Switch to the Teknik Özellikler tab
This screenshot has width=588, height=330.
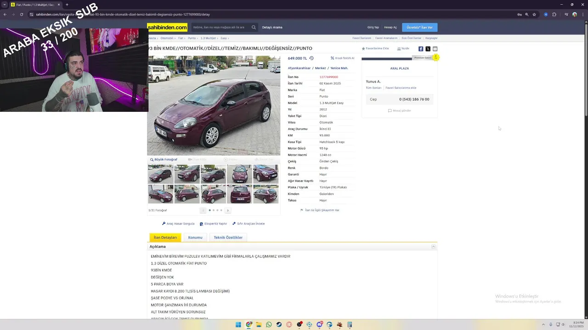tap(228, 237)
